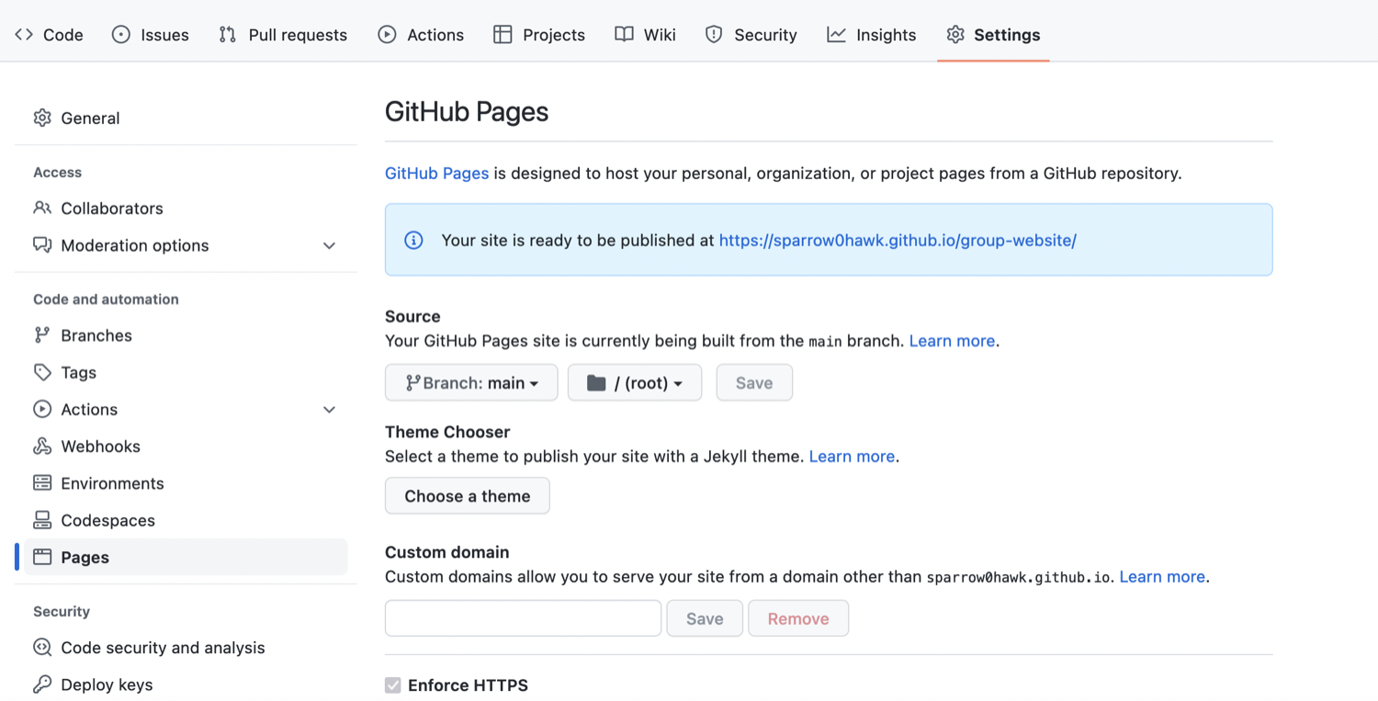1378x701 pixels.
Task: Click the Code brackets icon
Action: tap(24, 35)
